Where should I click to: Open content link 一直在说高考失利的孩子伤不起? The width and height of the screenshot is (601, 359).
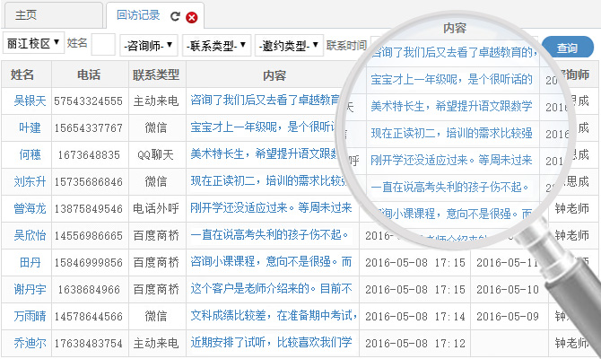[269, 234]
